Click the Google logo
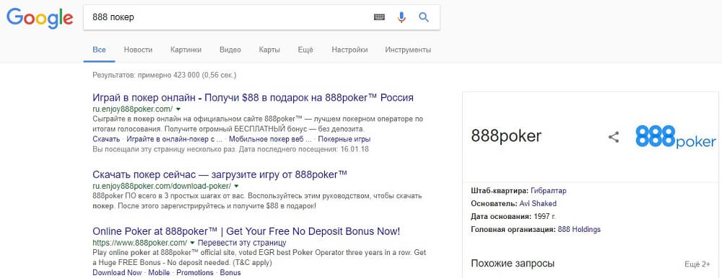Image resolution: width=722 pixels, height=278 pixels. point(40,18)
